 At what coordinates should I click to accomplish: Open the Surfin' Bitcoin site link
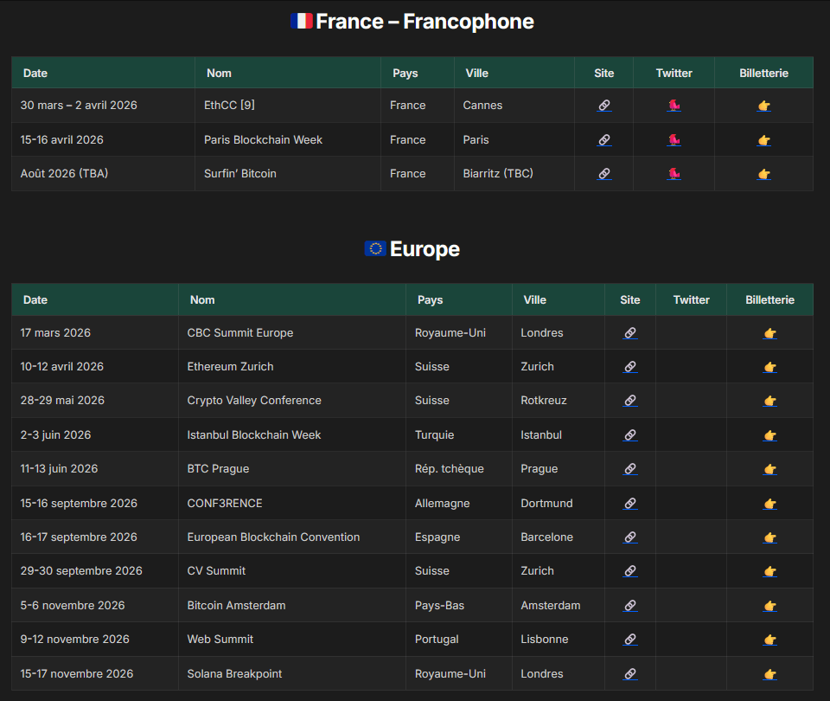(x=603, y=173)
